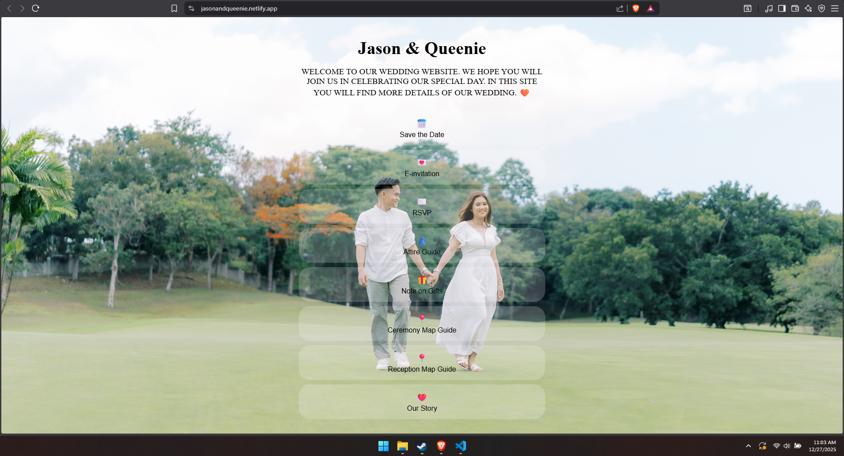This screenshot has height=456, width=844.
Task: Open the Save the Date section
Action: pos(421,129)
